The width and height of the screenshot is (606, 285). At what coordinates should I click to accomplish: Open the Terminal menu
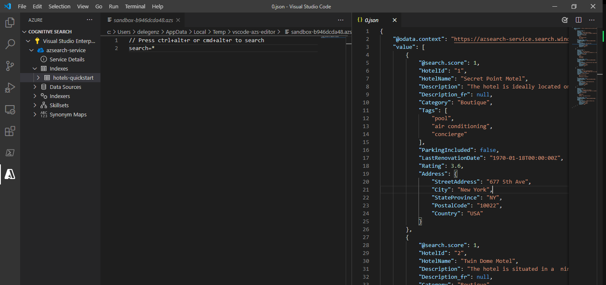click(x=135, y=7)
